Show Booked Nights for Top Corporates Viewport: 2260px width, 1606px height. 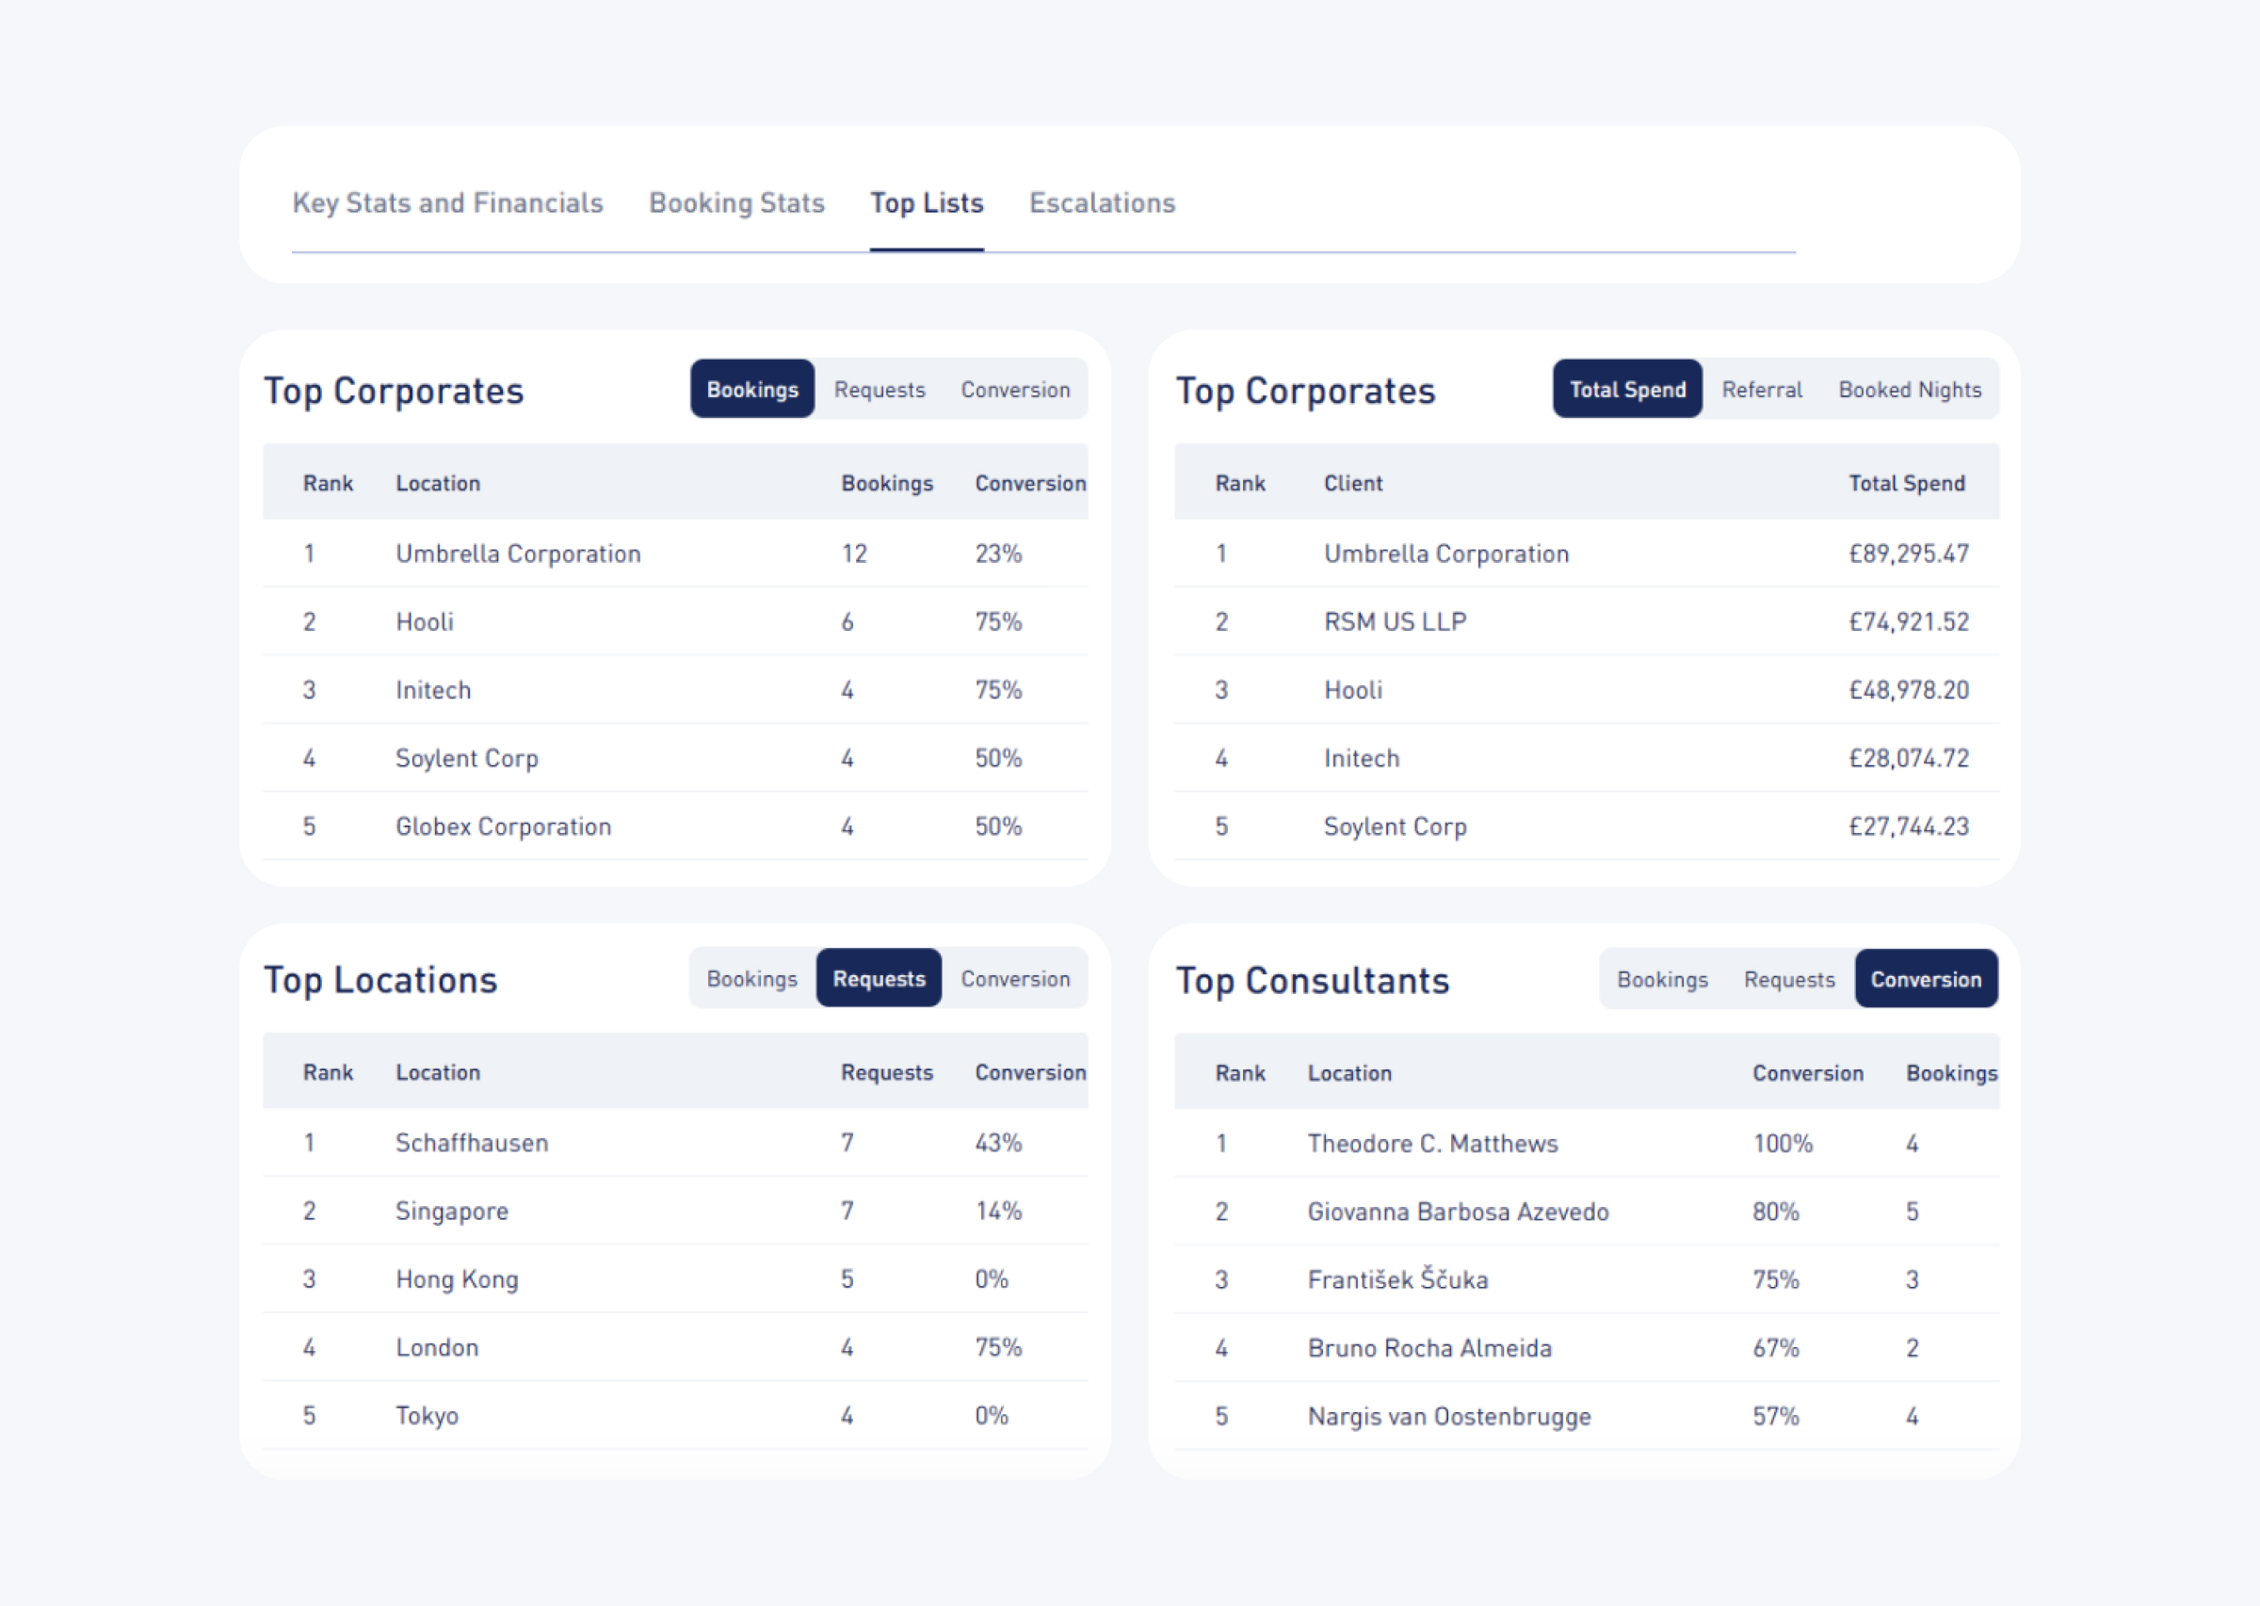pos(1909,389)
